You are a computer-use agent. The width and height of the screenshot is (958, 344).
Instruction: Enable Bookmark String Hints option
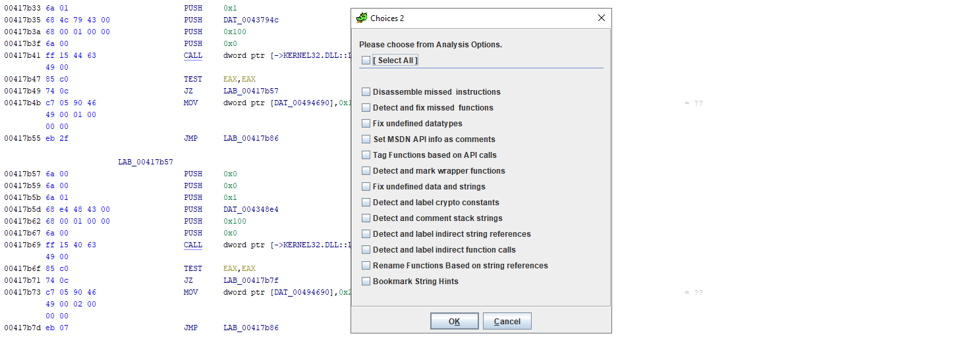pyautogui.click(x=366, y=282)
